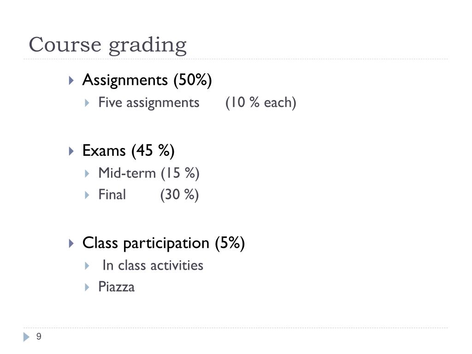The width and height of the screenshot is (472, 354).
Task: Click the Piazza text
Action: (x=117, y=287)
